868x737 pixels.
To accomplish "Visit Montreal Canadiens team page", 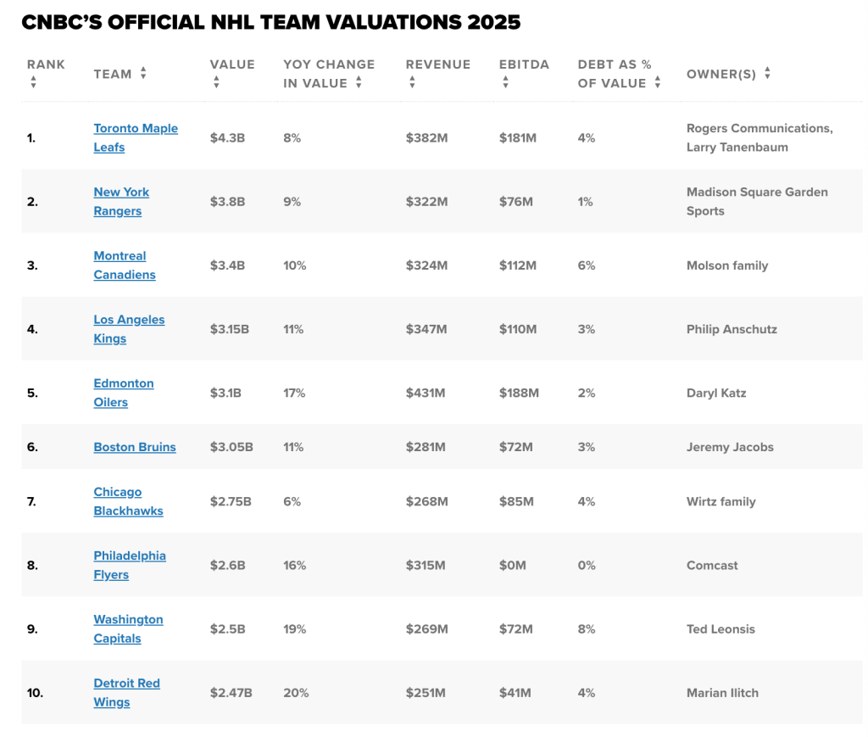I will (x=125, y=265).
